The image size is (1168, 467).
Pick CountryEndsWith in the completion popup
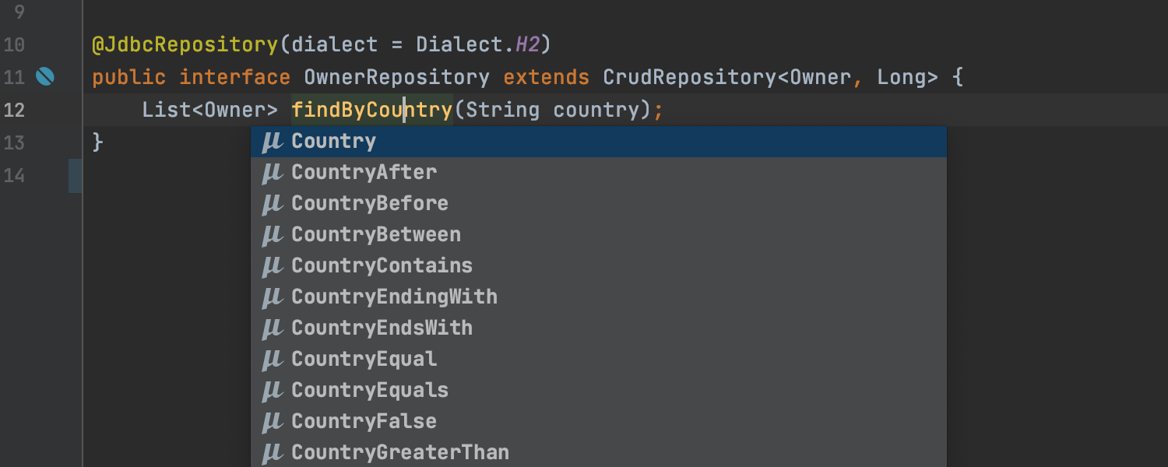pos(599,328)
